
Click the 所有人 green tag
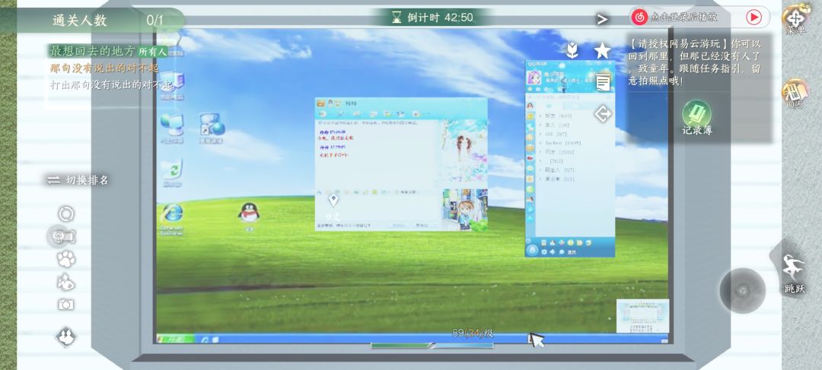pos(152,51)
